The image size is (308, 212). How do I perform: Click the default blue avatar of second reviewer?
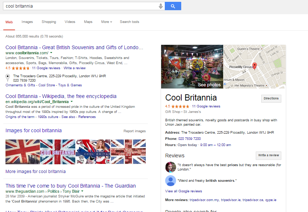[171, 181]
